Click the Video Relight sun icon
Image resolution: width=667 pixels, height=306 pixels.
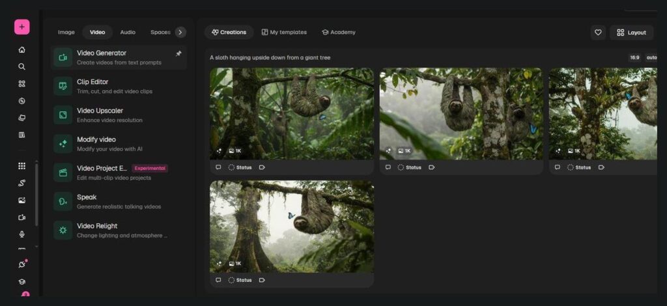tap(63, 230)
